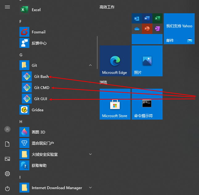Jump to letter G section header

[x=21, y=55]
